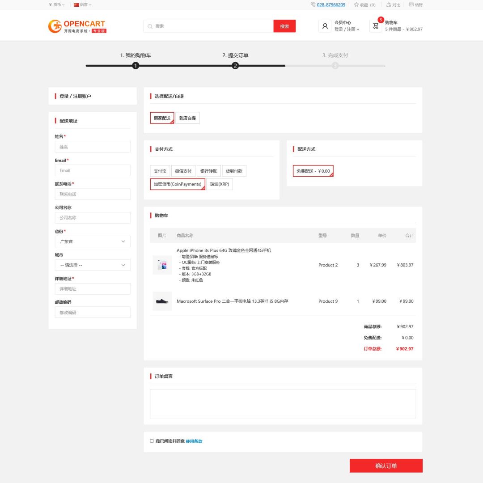Click step 2 提交订单 marker
Viewport: 483px width, 483px height.
[x=235, y=66]
